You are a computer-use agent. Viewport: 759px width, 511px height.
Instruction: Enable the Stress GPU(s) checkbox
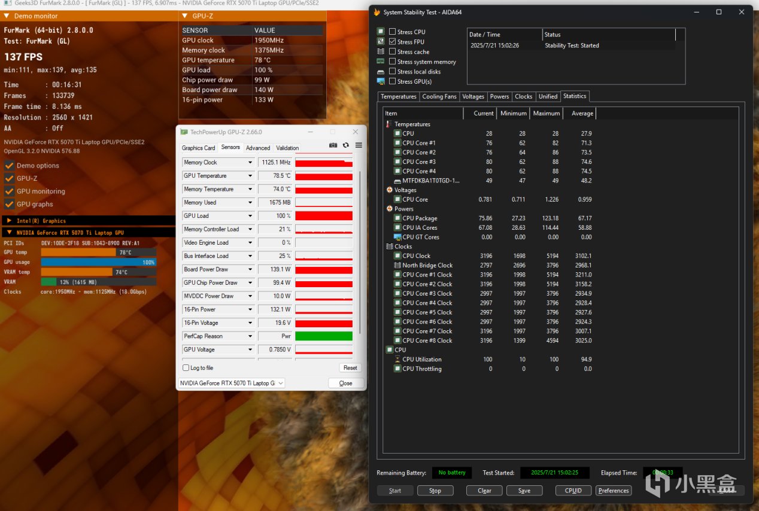(x=392, y=81)
